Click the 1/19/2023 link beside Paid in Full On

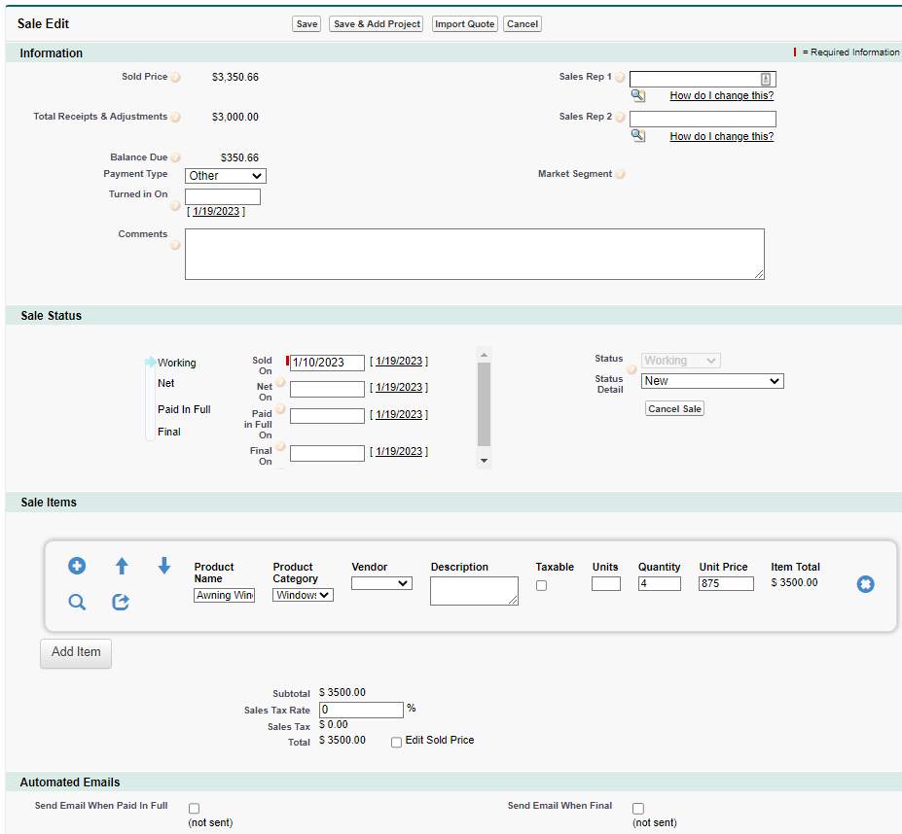click(x=399, y=414)
